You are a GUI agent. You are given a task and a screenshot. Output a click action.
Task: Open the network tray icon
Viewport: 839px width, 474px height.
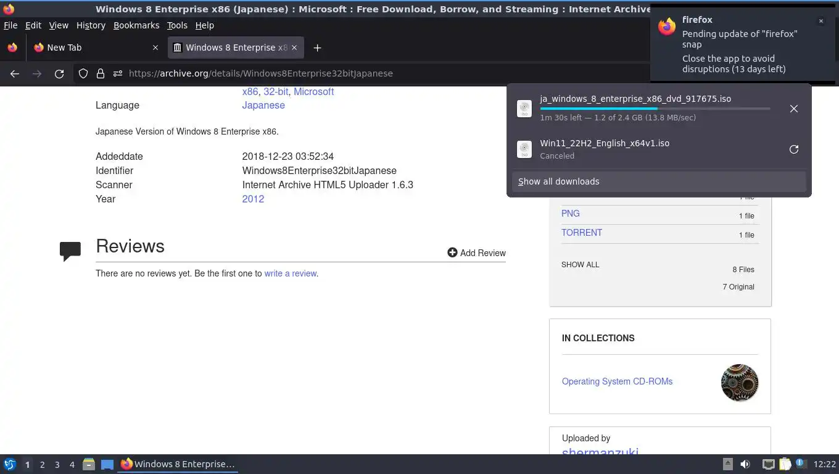pyautogui.click(x=768, y=464)
